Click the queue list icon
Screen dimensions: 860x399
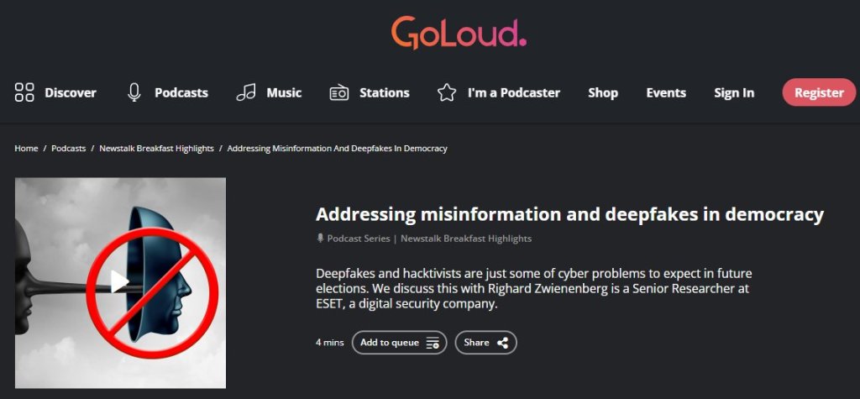point(433,343)
